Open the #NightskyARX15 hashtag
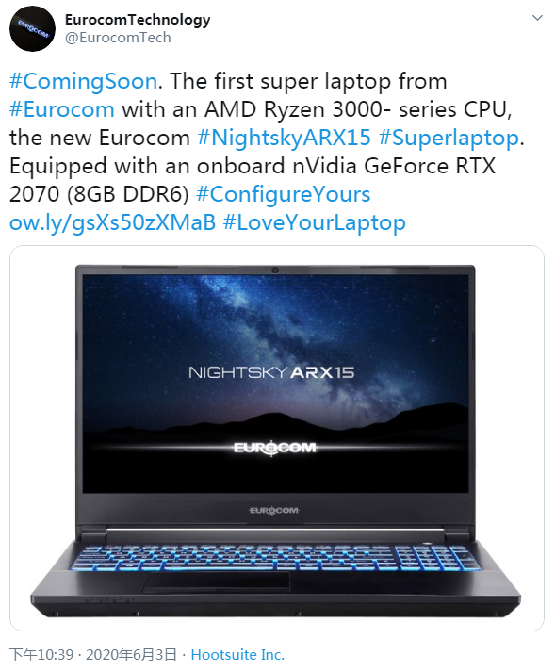555x672 pixels. pos(284,138)
